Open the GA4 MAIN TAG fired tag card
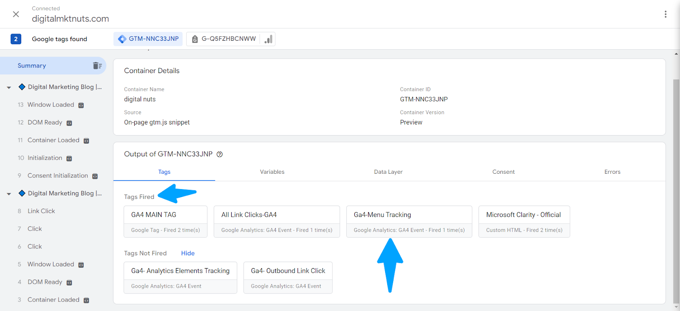680x311 pixels. 166,222
